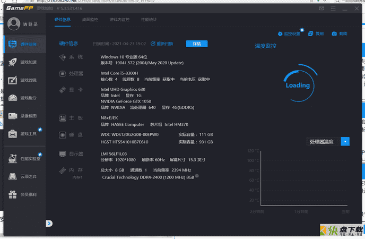
Task: Click the 重新扫描 rescan refresh icon
Action: [153, 44]
